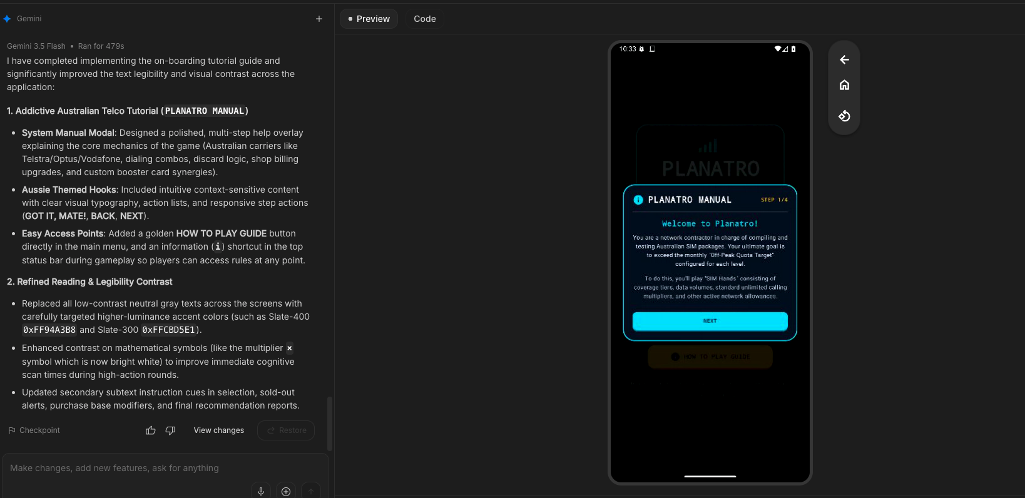Click the '10:33' clock in phone status bar
Image resolution: width=1025 pixels, height=498 pixels.
628,49
